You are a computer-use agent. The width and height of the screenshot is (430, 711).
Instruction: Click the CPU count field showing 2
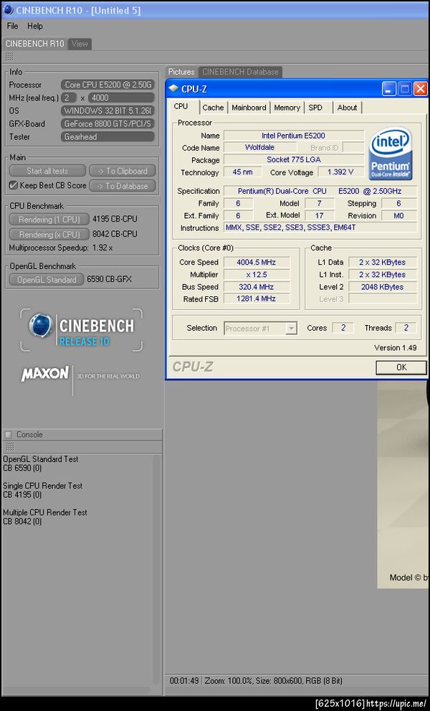pyautogui.click(x=69, y=98)
